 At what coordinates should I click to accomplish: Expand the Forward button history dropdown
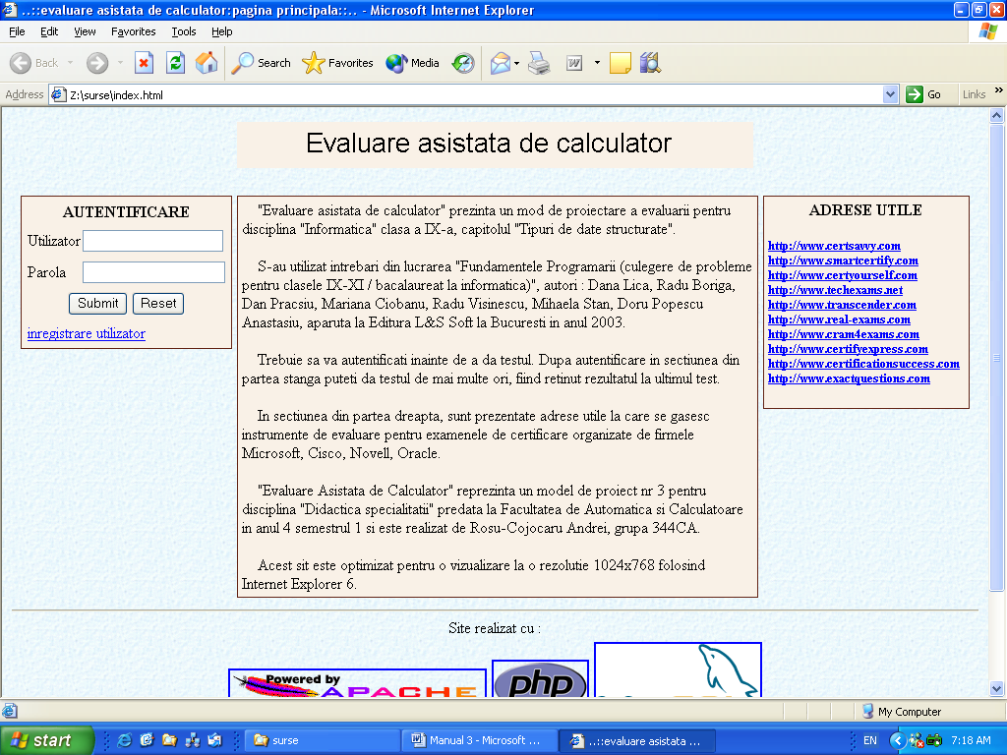pyautogui.click(x=120, y=63)
